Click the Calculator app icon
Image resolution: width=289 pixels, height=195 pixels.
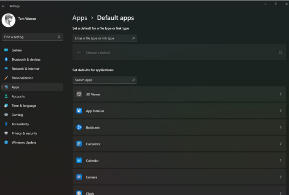[x=79, y=144]
